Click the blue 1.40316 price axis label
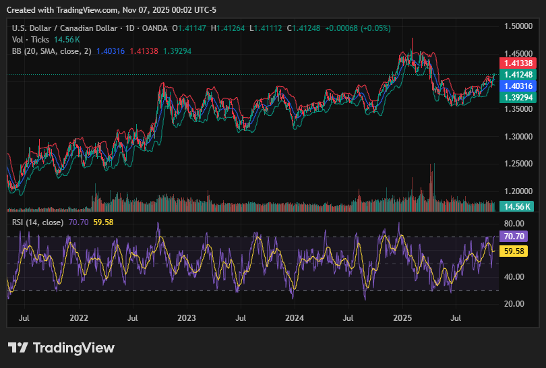This screenshot has height=368, width=546. tap(520, 86)
